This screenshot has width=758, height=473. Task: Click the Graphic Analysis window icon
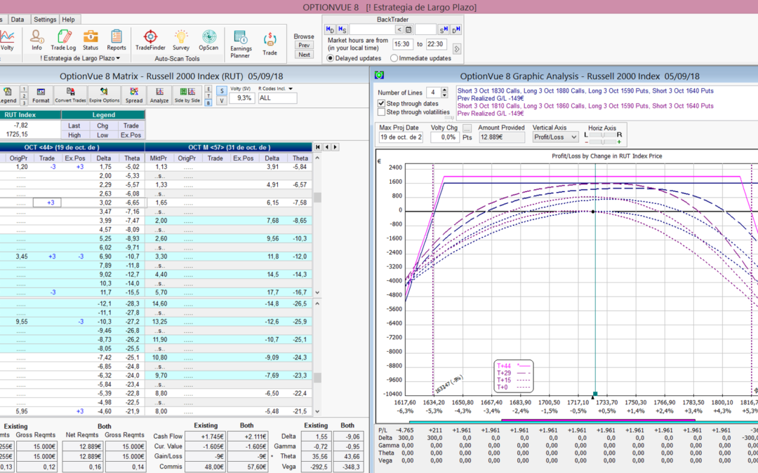click(x=380, y=75)
